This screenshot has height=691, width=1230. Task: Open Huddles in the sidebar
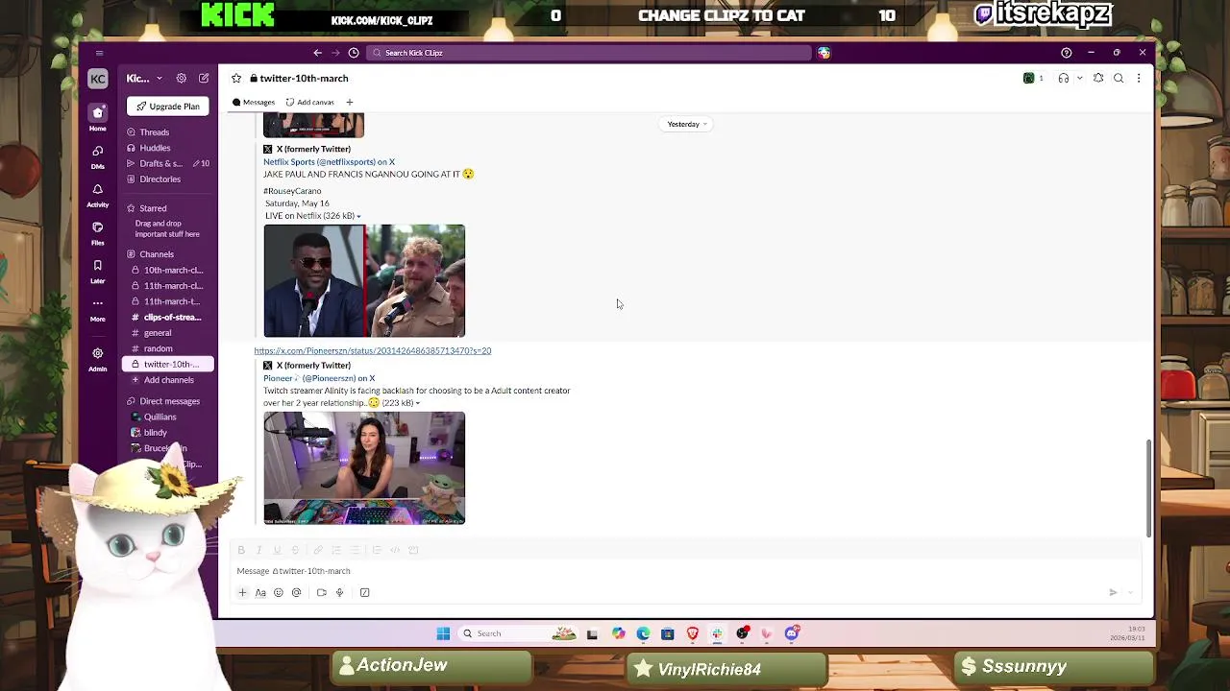click(155, 148)
